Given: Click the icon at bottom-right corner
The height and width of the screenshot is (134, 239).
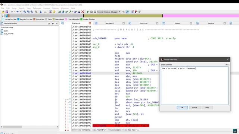Looking at the screenshot, I should pos(235,131).
